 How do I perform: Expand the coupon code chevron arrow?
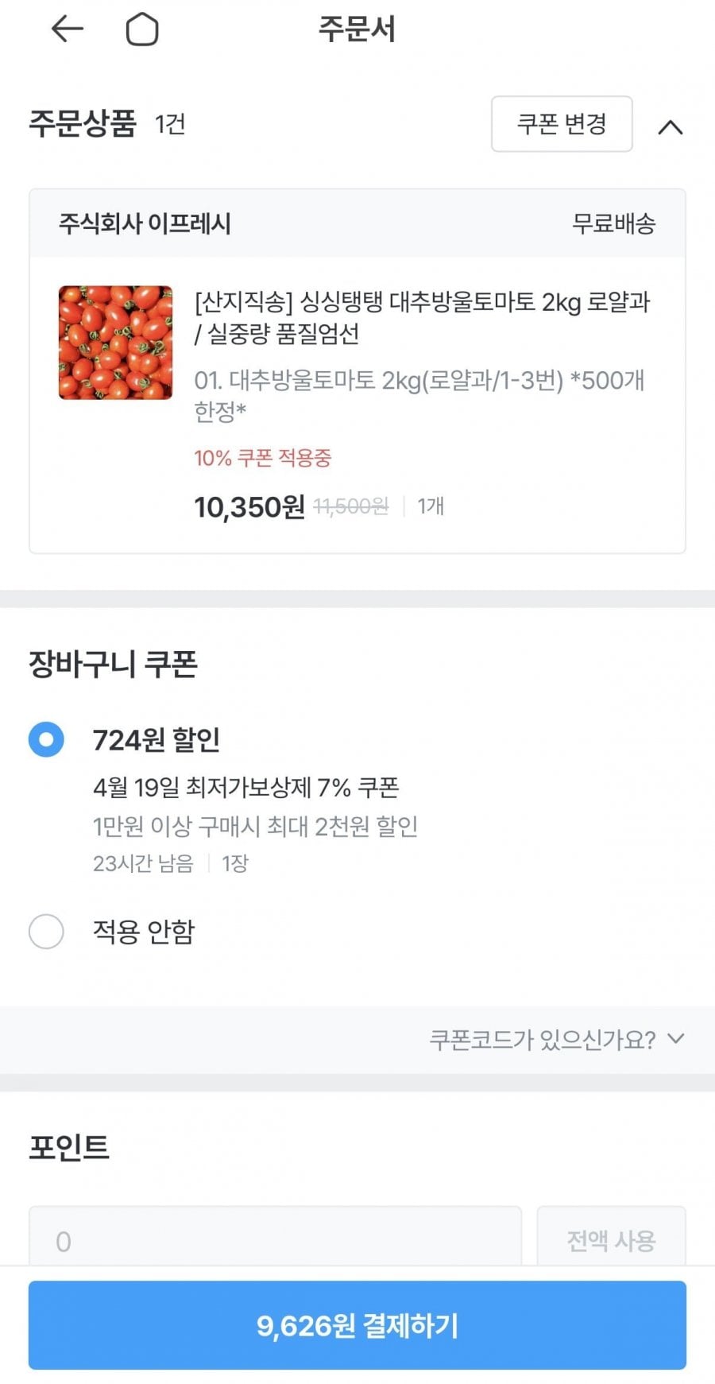click(675, 1038)
